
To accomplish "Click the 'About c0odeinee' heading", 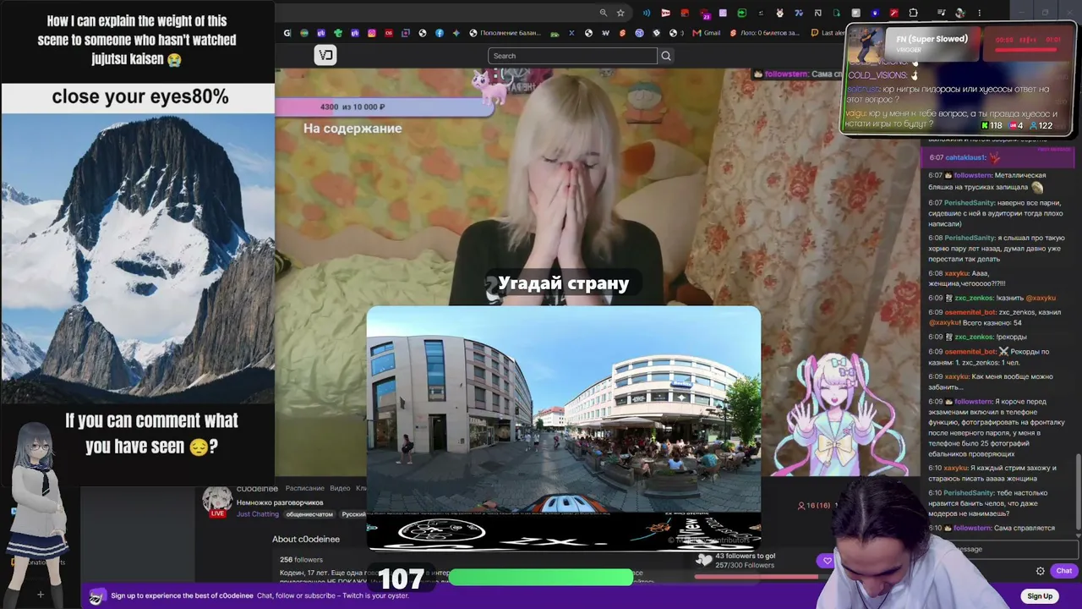I will (x=306, y=539).
